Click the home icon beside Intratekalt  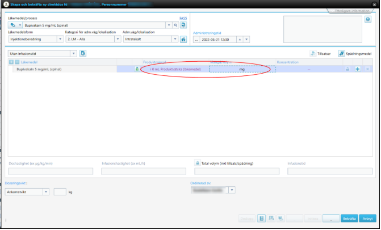[x=183, y=40]
